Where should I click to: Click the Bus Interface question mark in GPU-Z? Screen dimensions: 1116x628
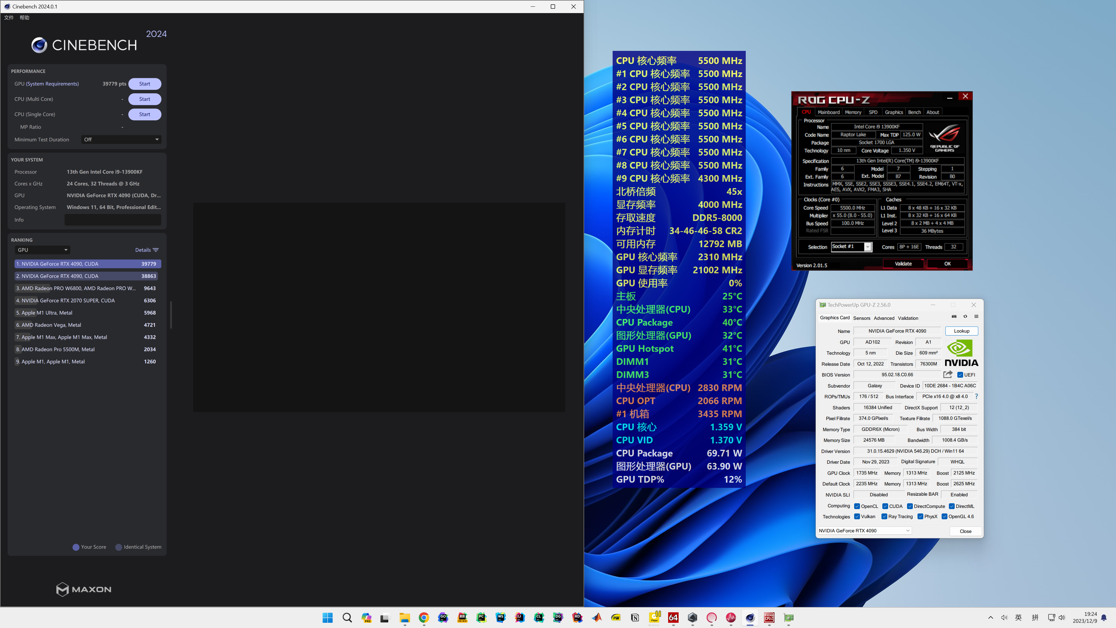(x=977, y=396)
